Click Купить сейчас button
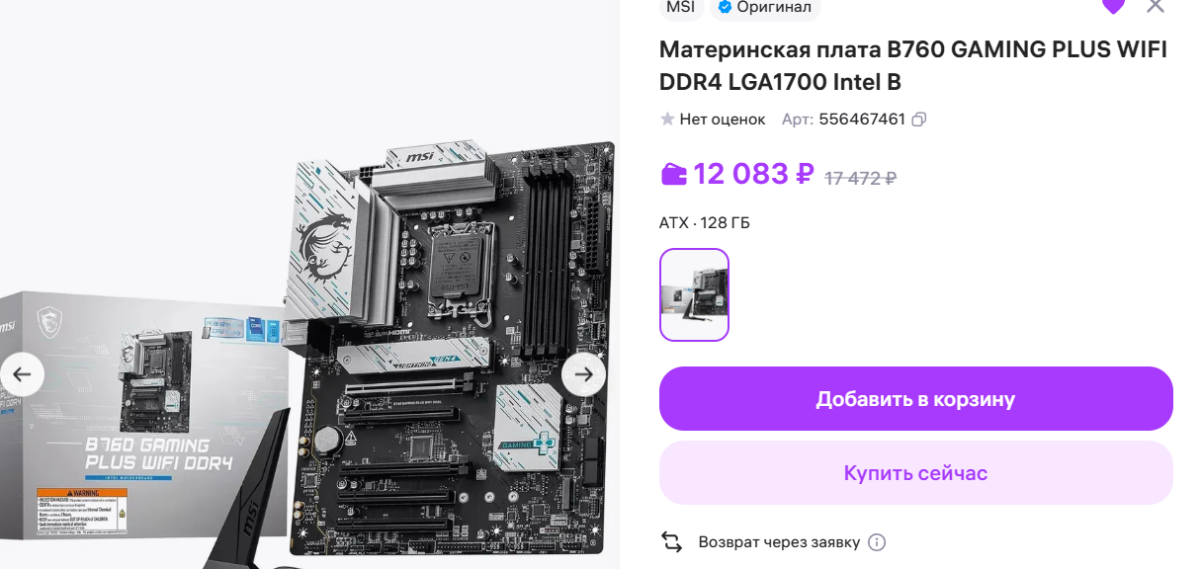This screenshot has width=1201, height=569. [x=916, y=473]
